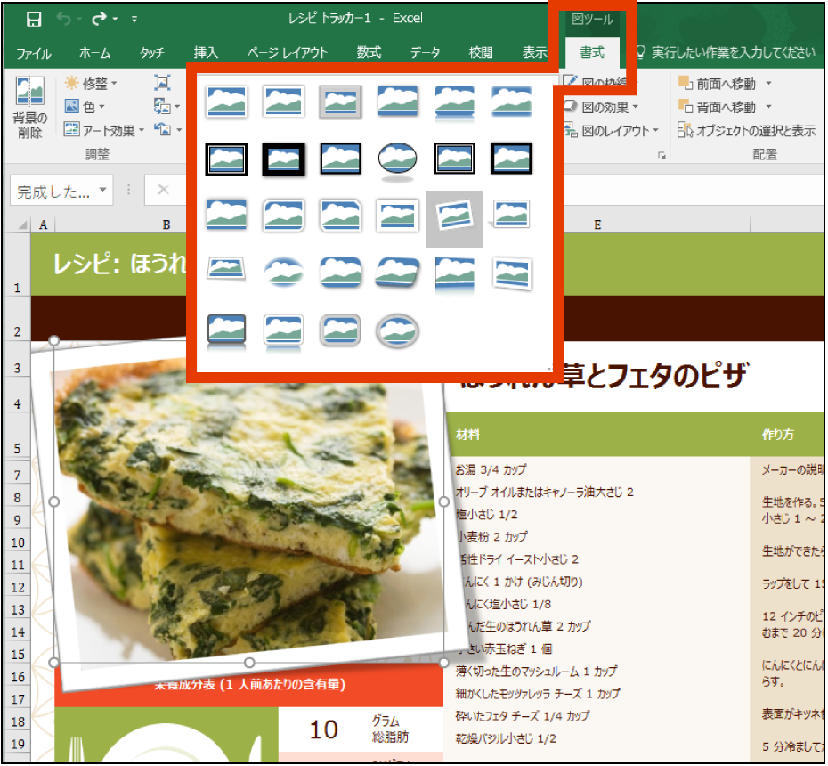Select column E header

pos(597,224)
